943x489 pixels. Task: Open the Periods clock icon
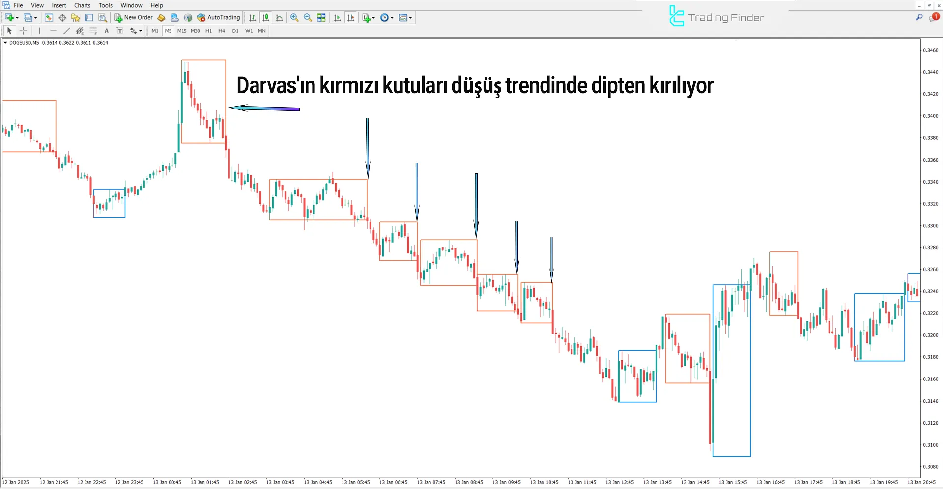point(384,18)
